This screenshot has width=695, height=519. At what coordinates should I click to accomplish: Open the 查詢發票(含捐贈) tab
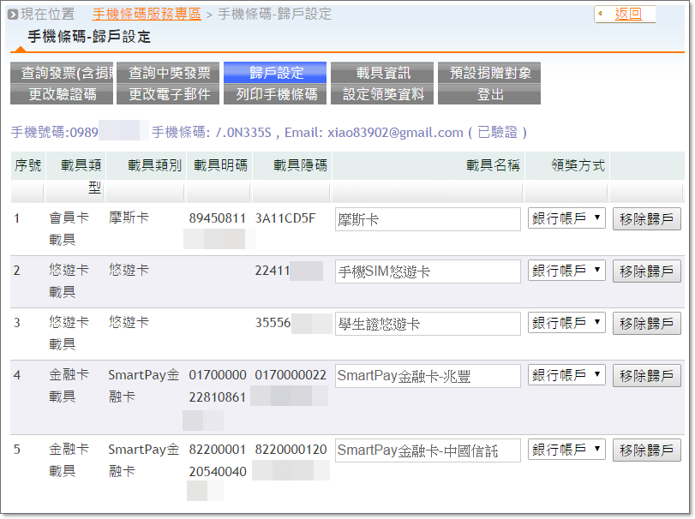tap(62, 73)
